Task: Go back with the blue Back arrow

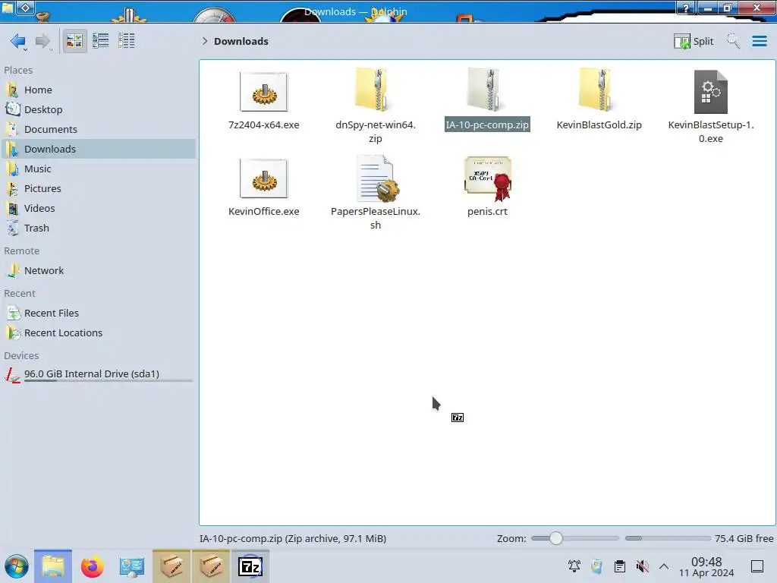Action: [x=18, y=41]
